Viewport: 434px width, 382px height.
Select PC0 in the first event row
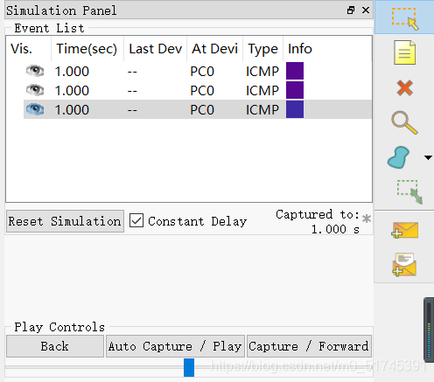(x=202, y=72)
